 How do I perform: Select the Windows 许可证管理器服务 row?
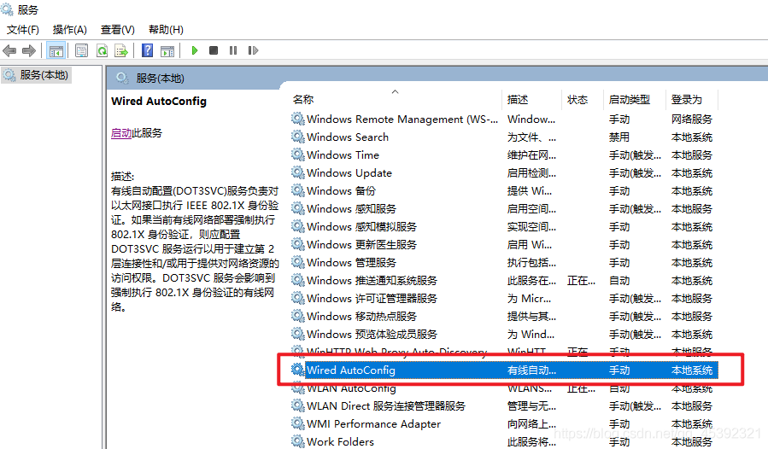pyautogui.click(x=504, y=298)
